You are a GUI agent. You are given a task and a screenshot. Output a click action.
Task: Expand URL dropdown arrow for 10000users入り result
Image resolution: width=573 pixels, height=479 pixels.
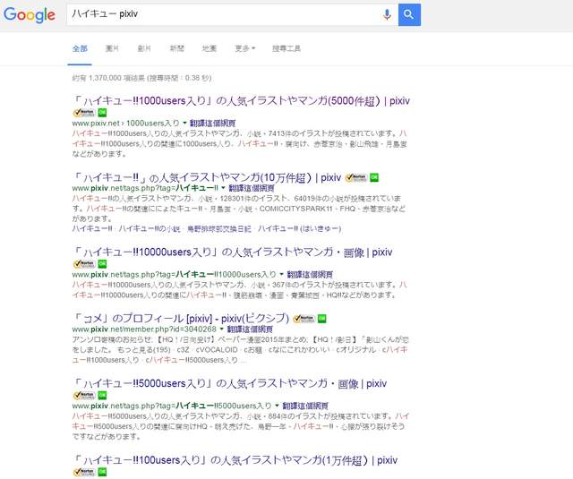(282, 274)
